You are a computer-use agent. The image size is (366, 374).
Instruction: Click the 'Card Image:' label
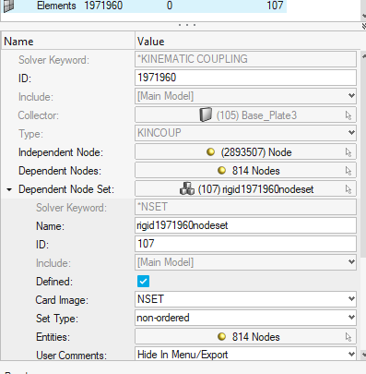(x=62, y=300)
